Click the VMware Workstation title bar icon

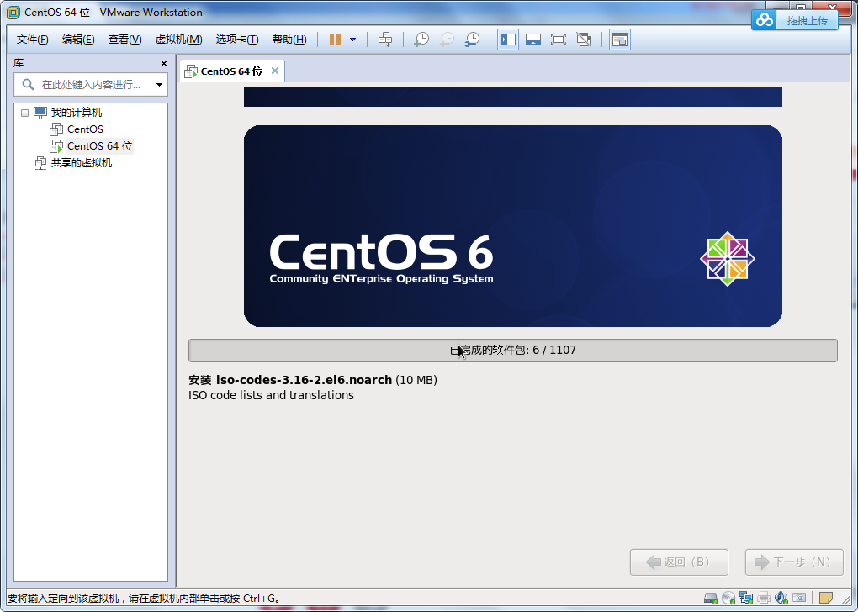click(13, 12)
